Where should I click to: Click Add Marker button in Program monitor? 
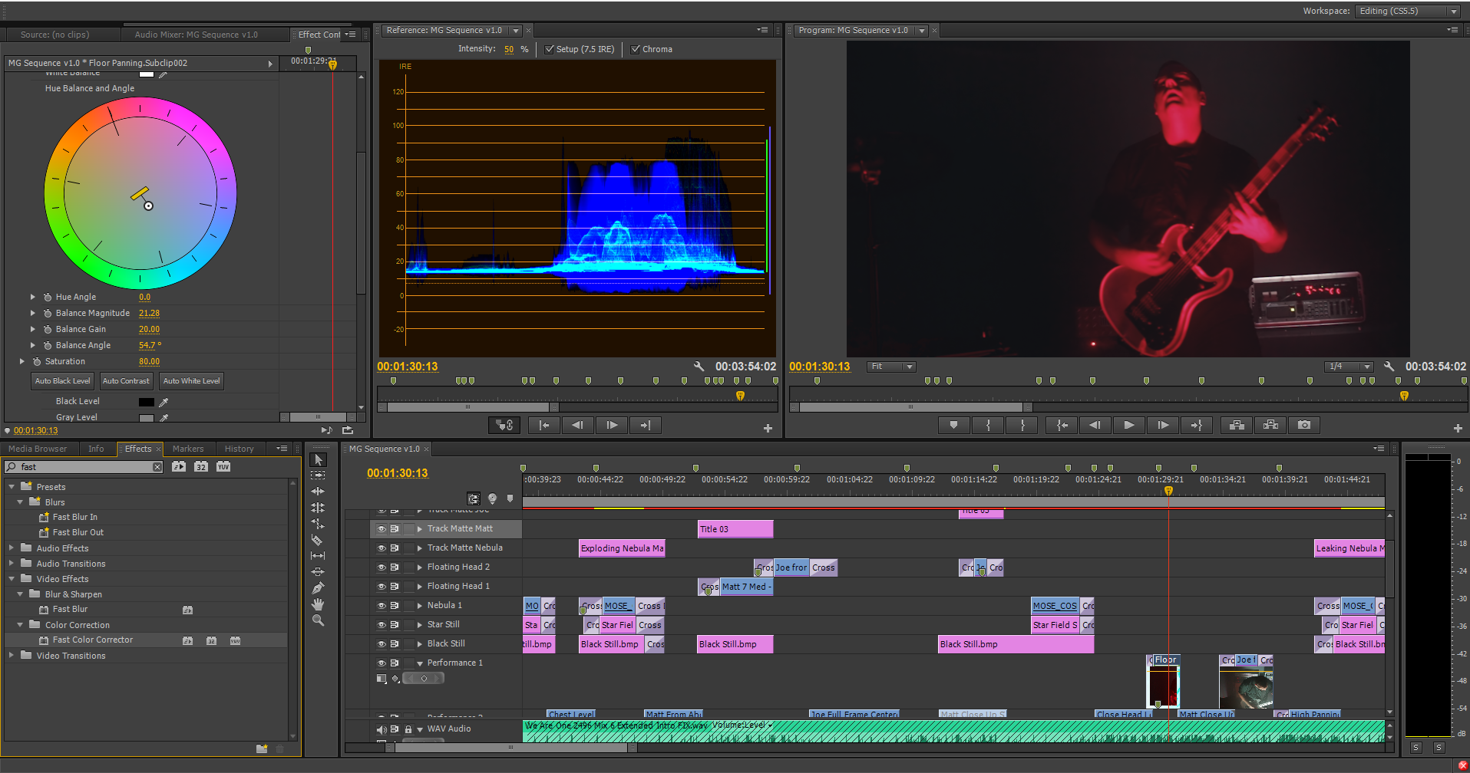point(954,425)
